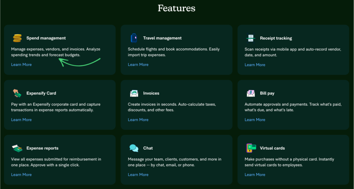The width and height of the screenshot is (354, 189).
Task: Click the blue suitcase Travel management icon
Action: (134, 38)
